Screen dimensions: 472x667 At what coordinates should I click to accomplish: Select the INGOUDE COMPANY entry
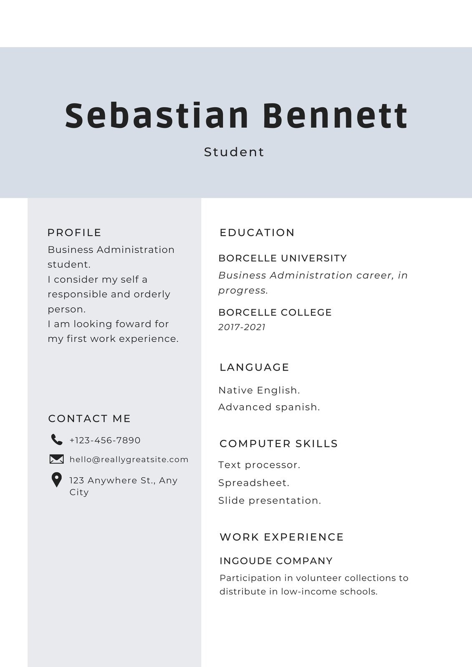point(276,561)
